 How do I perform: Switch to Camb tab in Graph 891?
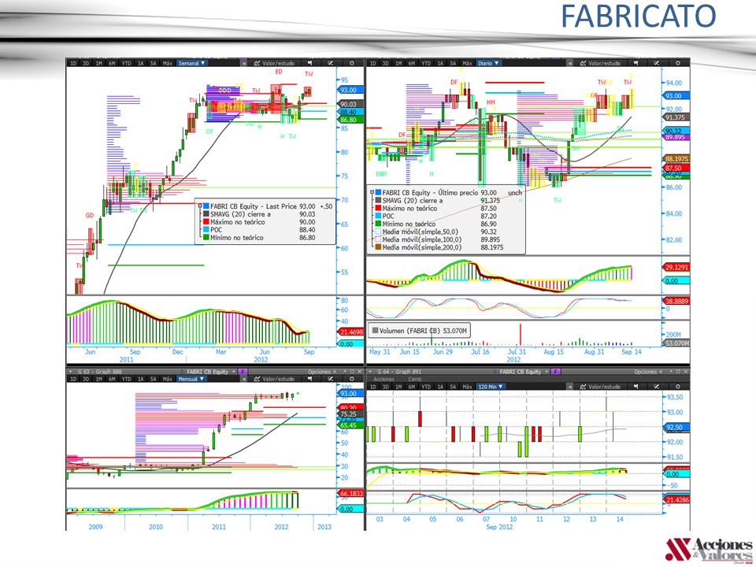(415, 379)
